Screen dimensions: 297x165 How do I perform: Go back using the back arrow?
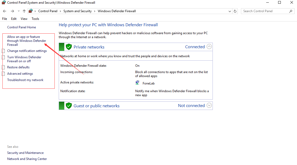(5, 11)
